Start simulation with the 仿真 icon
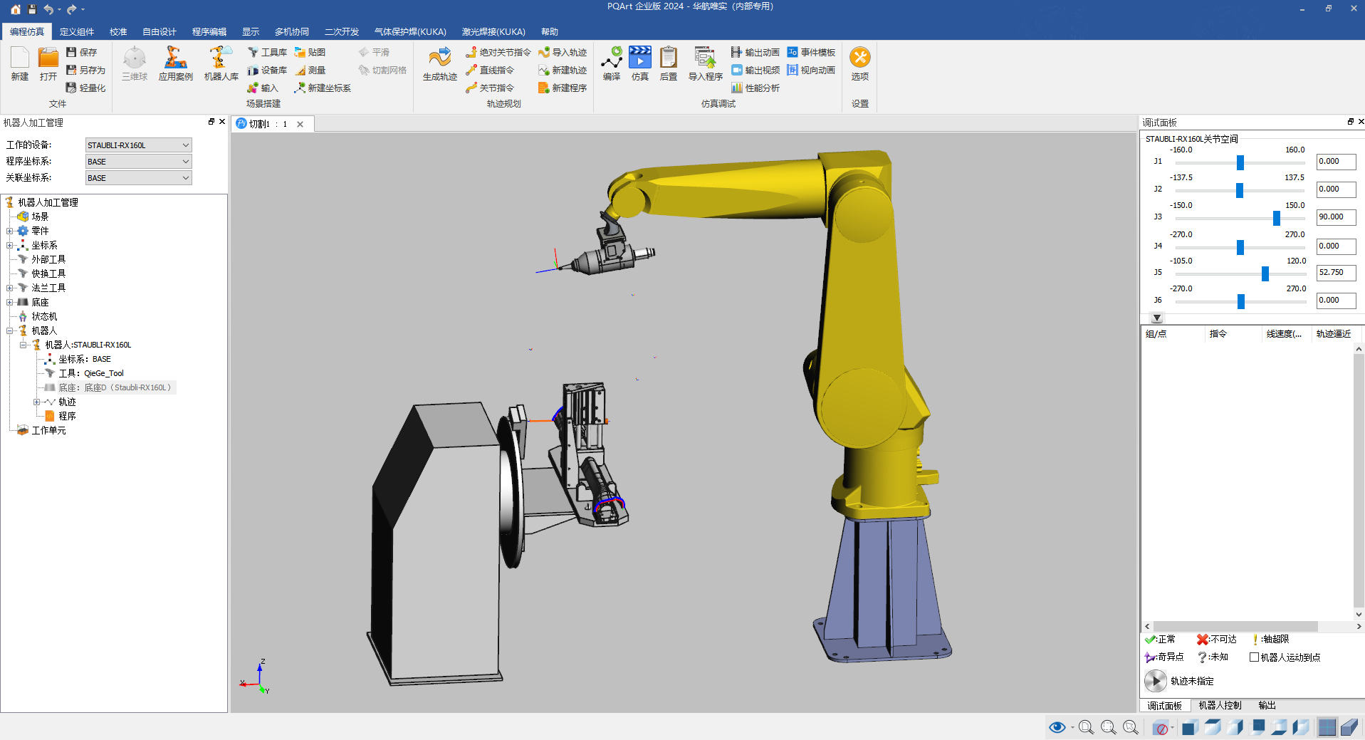 point(639,63)
